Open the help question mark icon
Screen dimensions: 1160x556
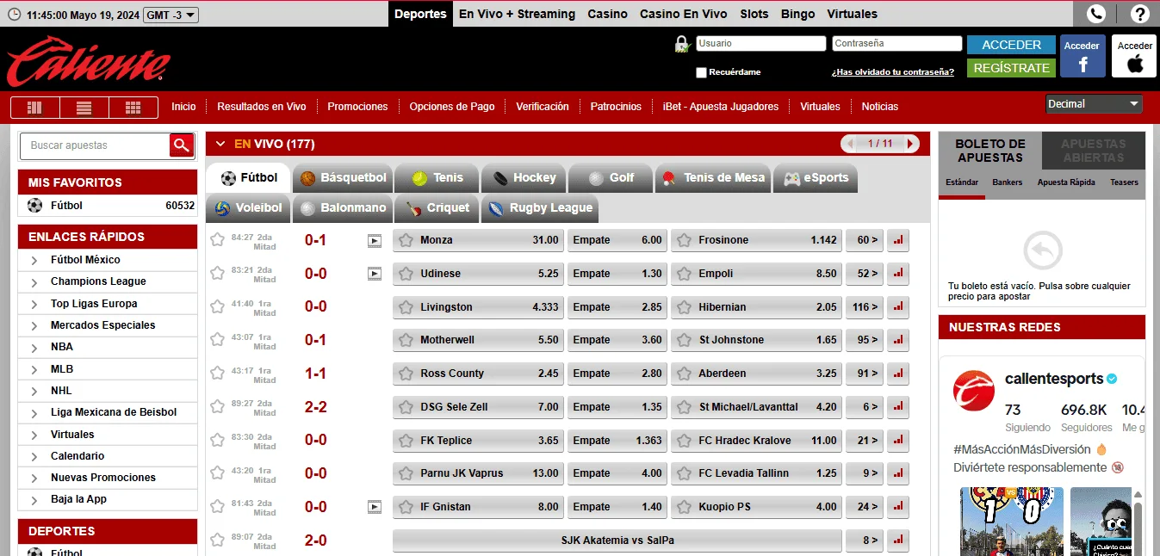tap(1139, 14)
